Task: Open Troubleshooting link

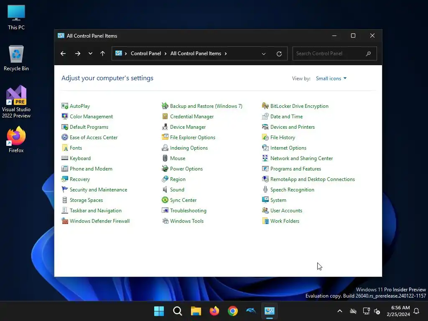Action: pos(188,211)
